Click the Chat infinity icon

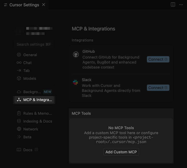19,63
